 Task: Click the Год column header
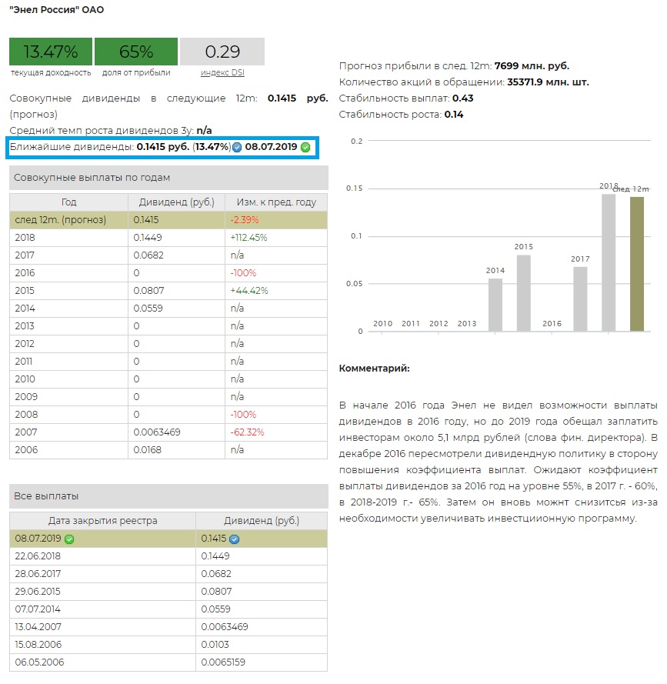(68, 202)
